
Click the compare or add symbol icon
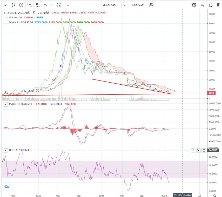tap(21, 5)
